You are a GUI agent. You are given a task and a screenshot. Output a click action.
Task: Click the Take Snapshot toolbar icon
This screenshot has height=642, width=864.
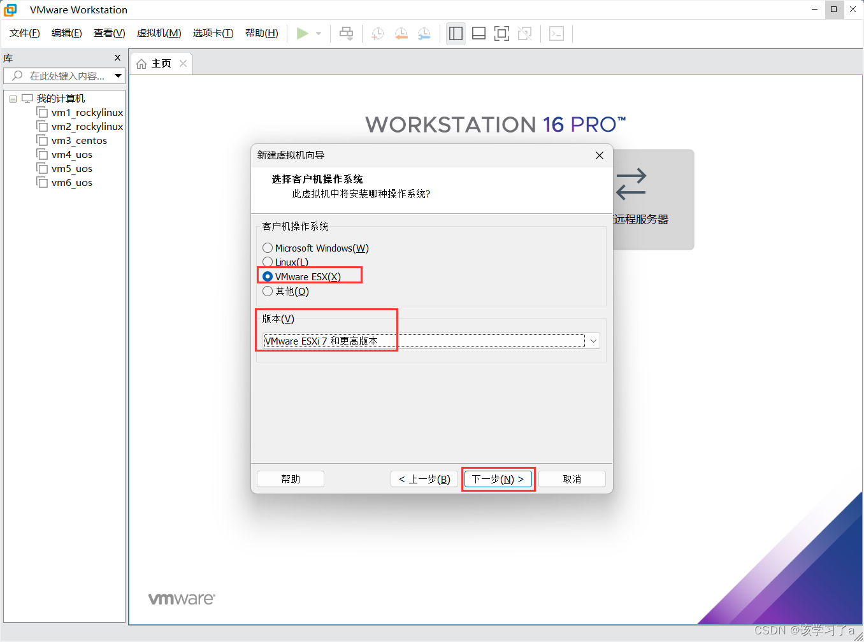(378, 34)
